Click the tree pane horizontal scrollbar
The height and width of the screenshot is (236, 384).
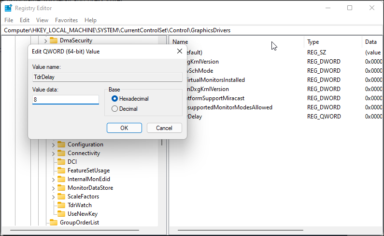coord(74,230)
